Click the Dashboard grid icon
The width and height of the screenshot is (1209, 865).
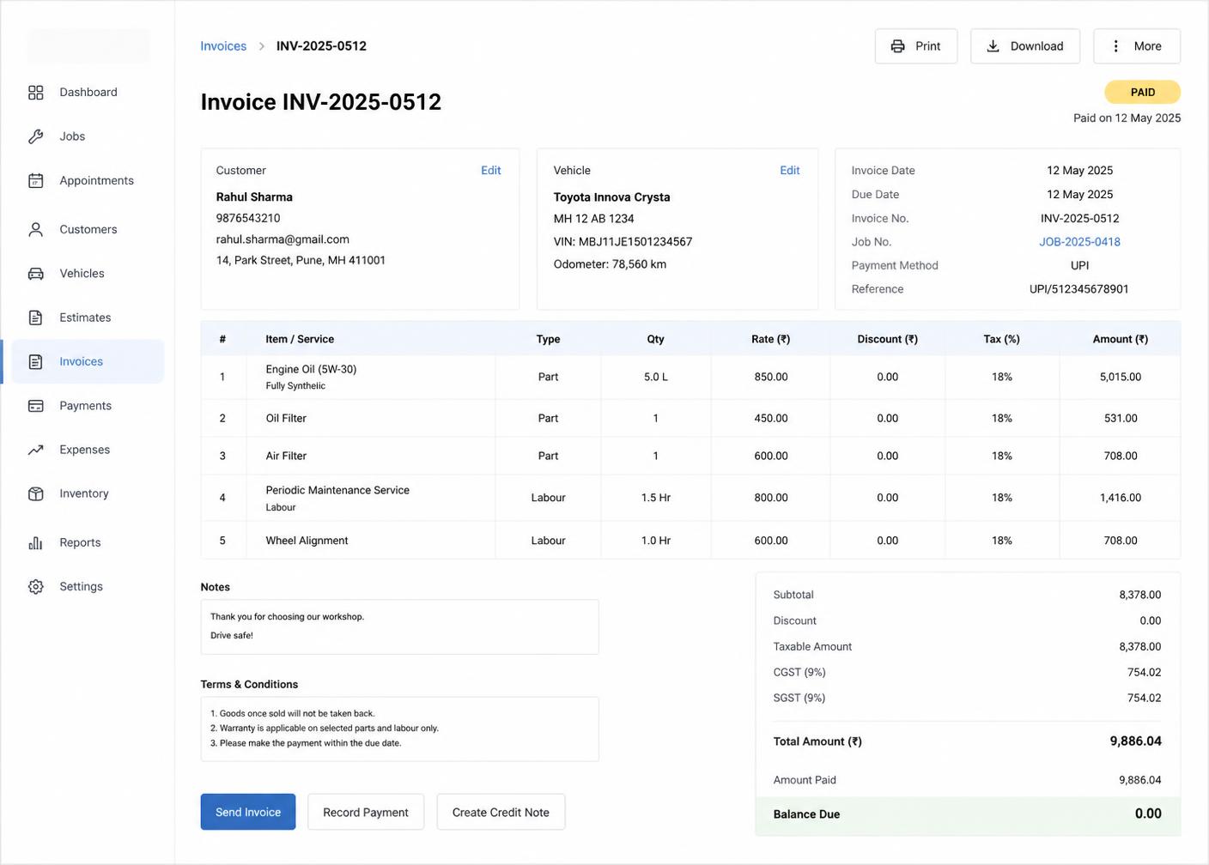point(35,93)
